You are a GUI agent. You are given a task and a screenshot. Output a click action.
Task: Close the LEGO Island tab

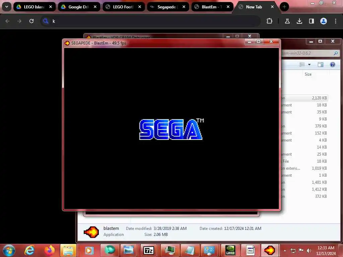point(51,7)
